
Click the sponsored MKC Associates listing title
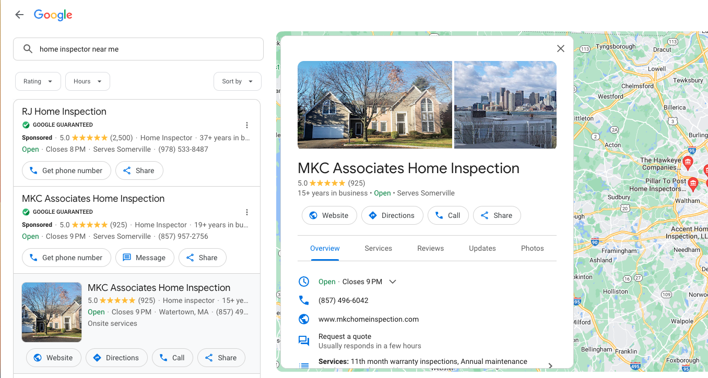93,199
